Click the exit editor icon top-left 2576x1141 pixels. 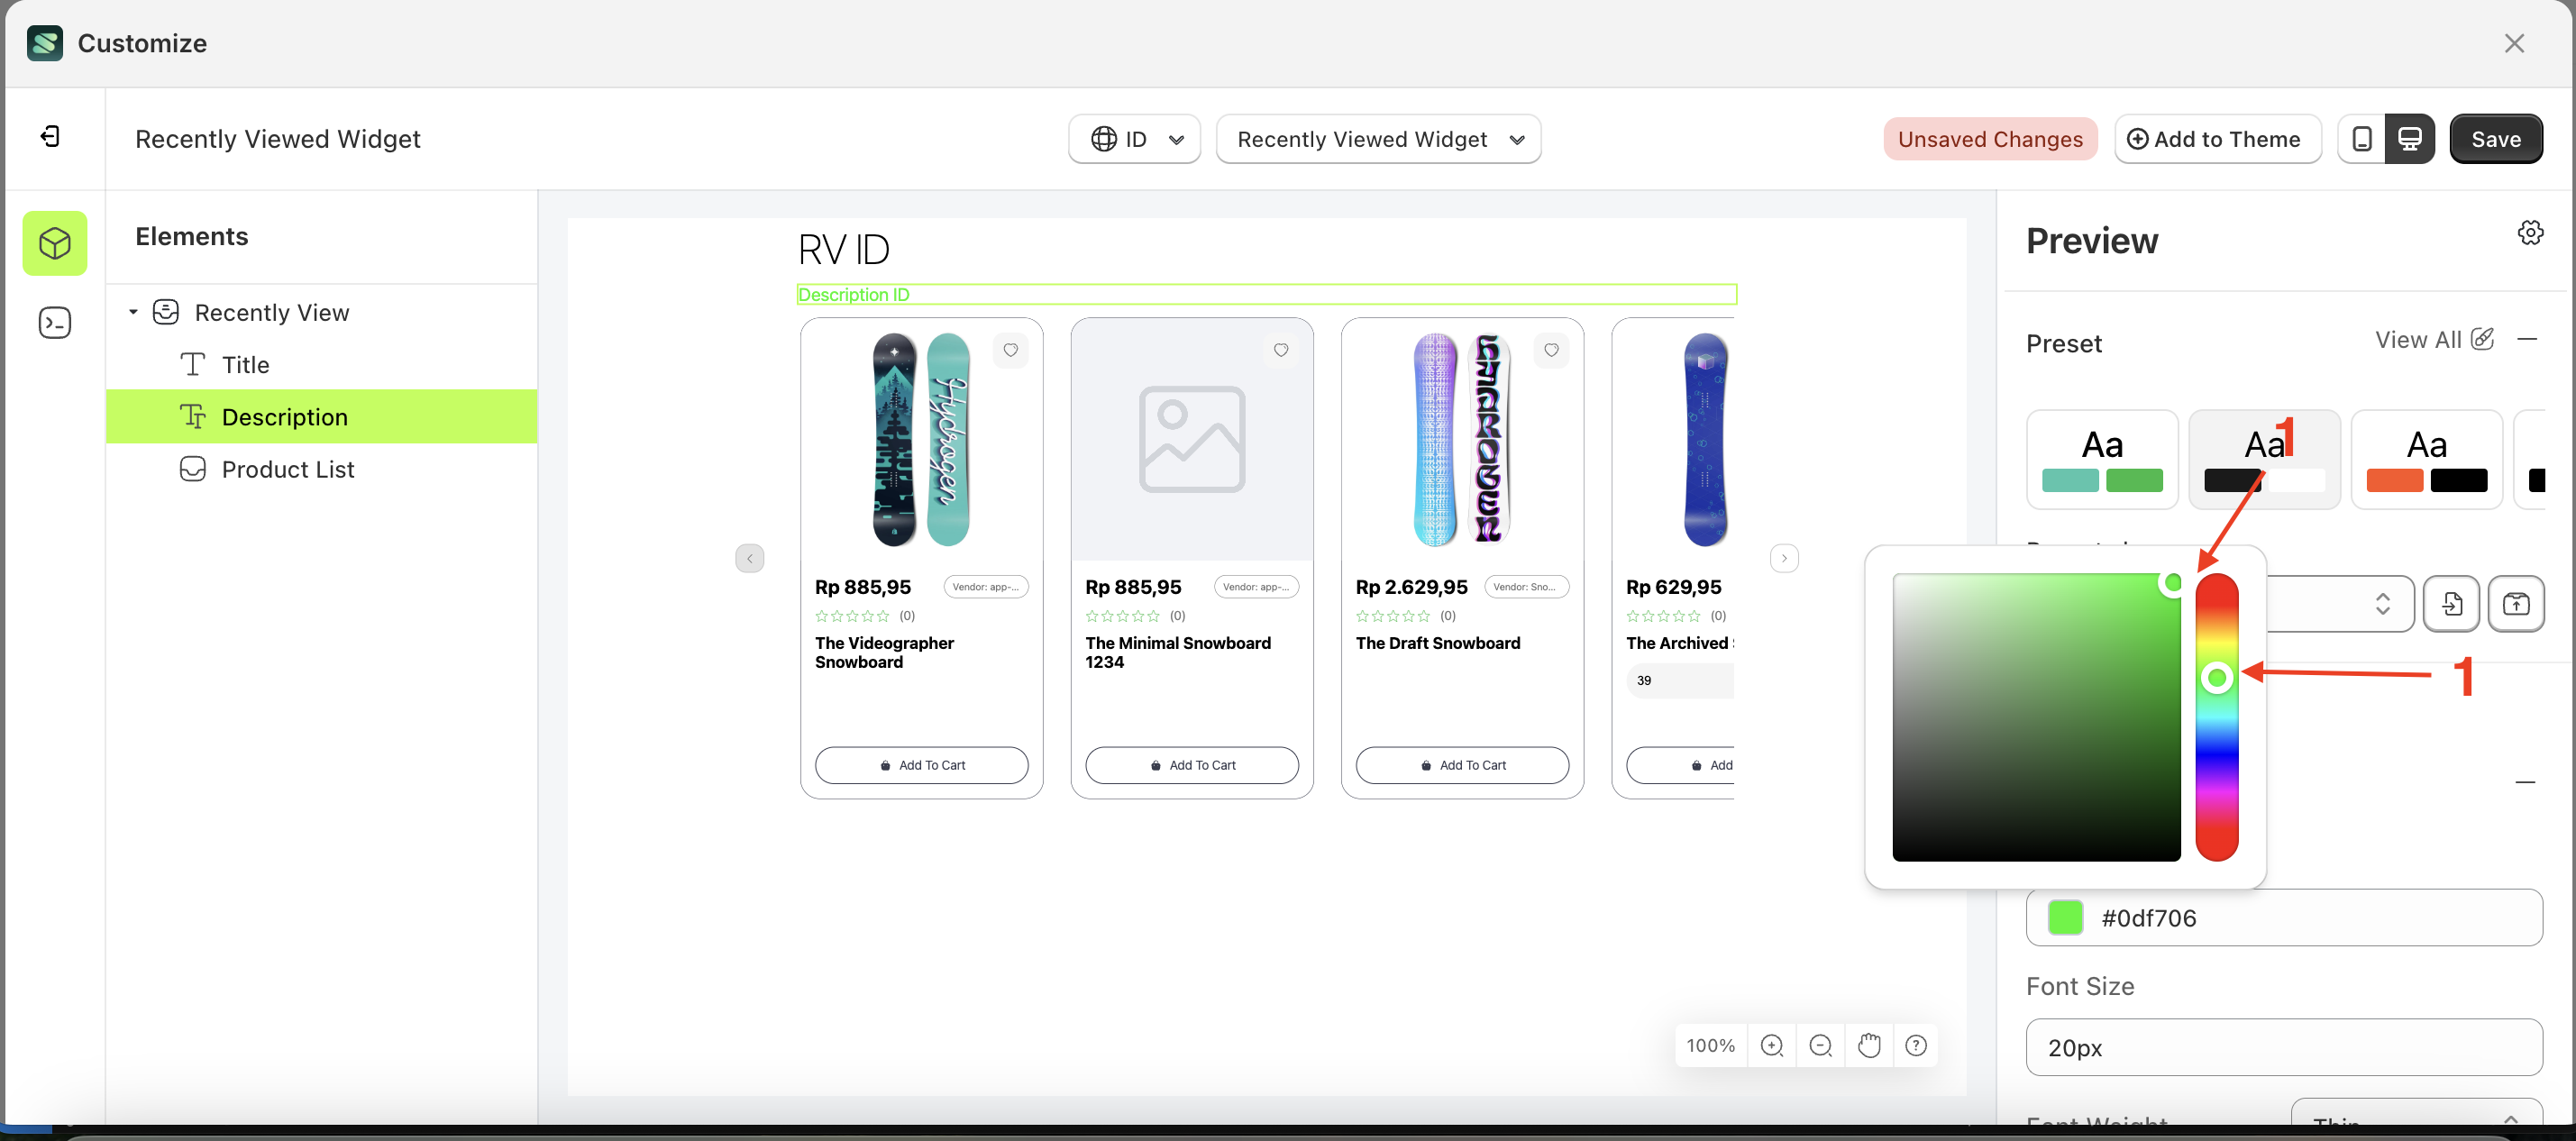[49, 136]
